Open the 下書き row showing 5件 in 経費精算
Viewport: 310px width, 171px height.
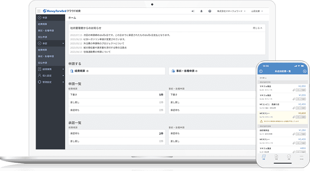(x=117, y=95)
